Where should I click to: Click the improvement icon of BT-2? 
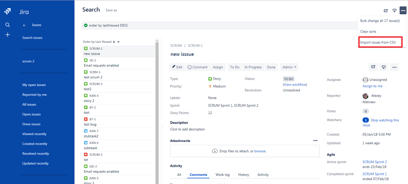tap(86, 107)
